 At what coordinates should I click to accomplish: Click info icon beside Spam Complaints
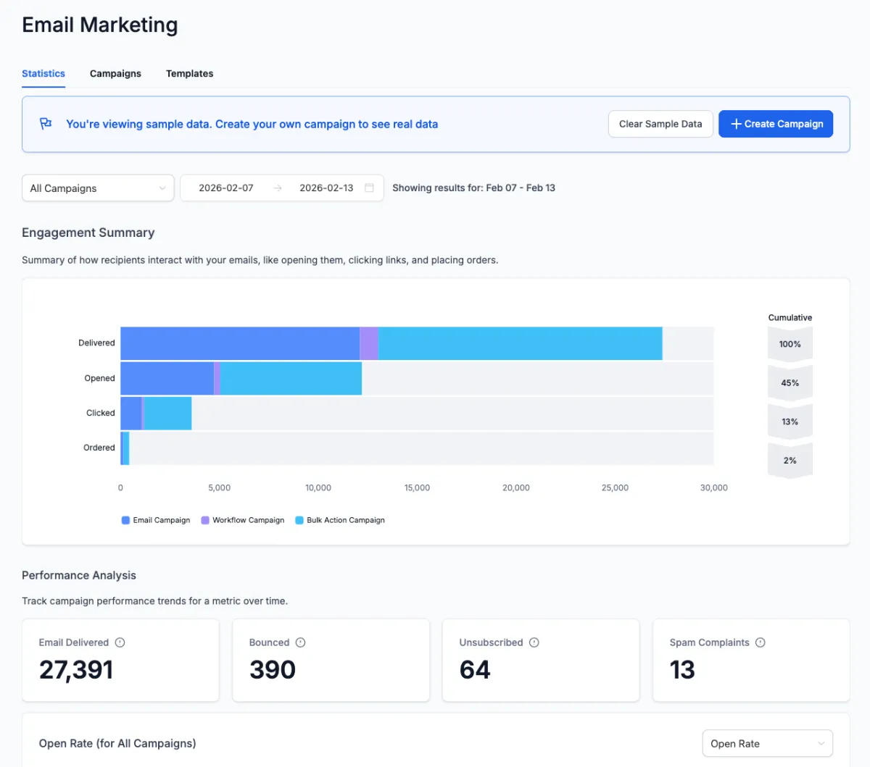pyautogui.click(x=761, y=642)
